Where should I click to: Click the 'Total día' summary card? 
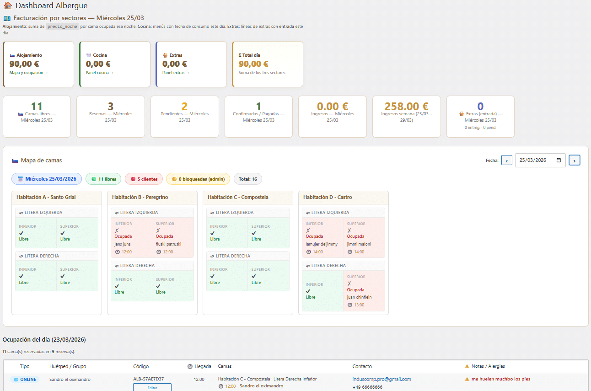(267, 64)
